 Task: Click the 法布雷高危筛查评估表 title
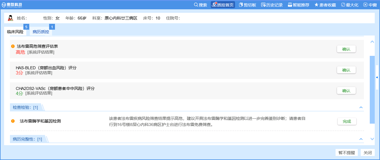tap(37, 46)
